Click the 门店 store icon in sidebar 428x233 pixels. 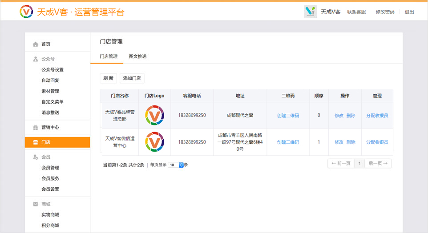click(36, 143)
